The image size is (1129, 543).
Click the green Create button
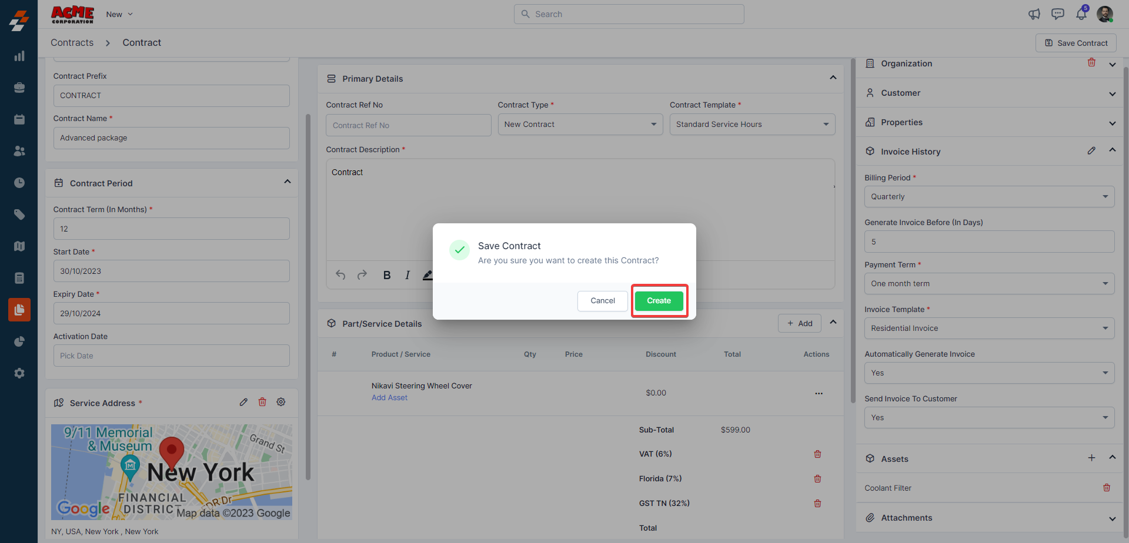point(659,301)
